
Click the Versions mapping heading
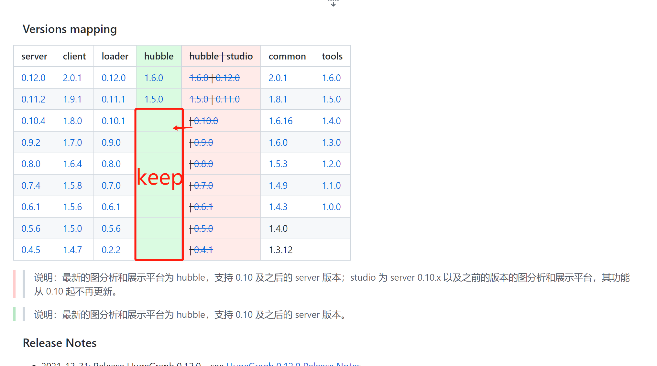pyautogui.click(x=70, y=29)
